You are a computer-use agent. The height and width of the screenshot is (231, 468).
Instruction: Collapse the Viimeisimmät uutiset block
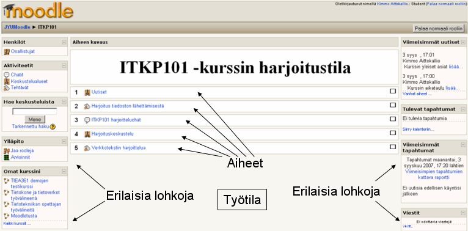click(x=463, y=42)
